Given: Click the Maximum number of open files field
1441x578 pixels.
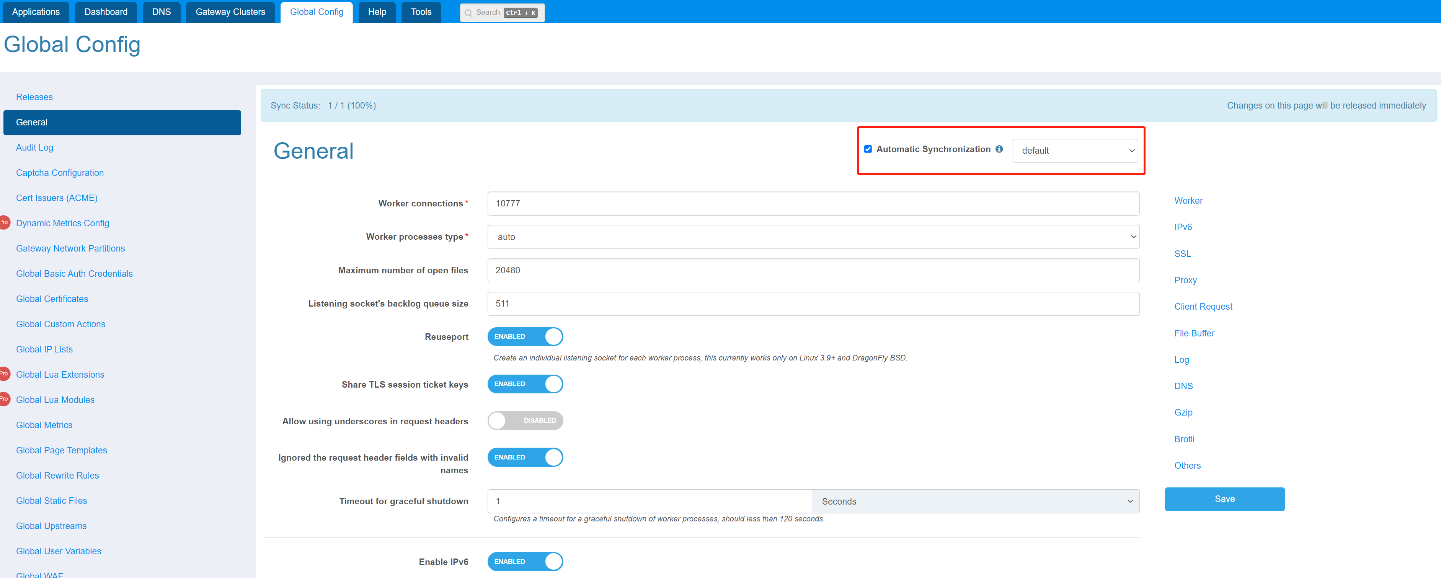Looking at the screenshot, I should pyautogui.click(x=813, y=270).
